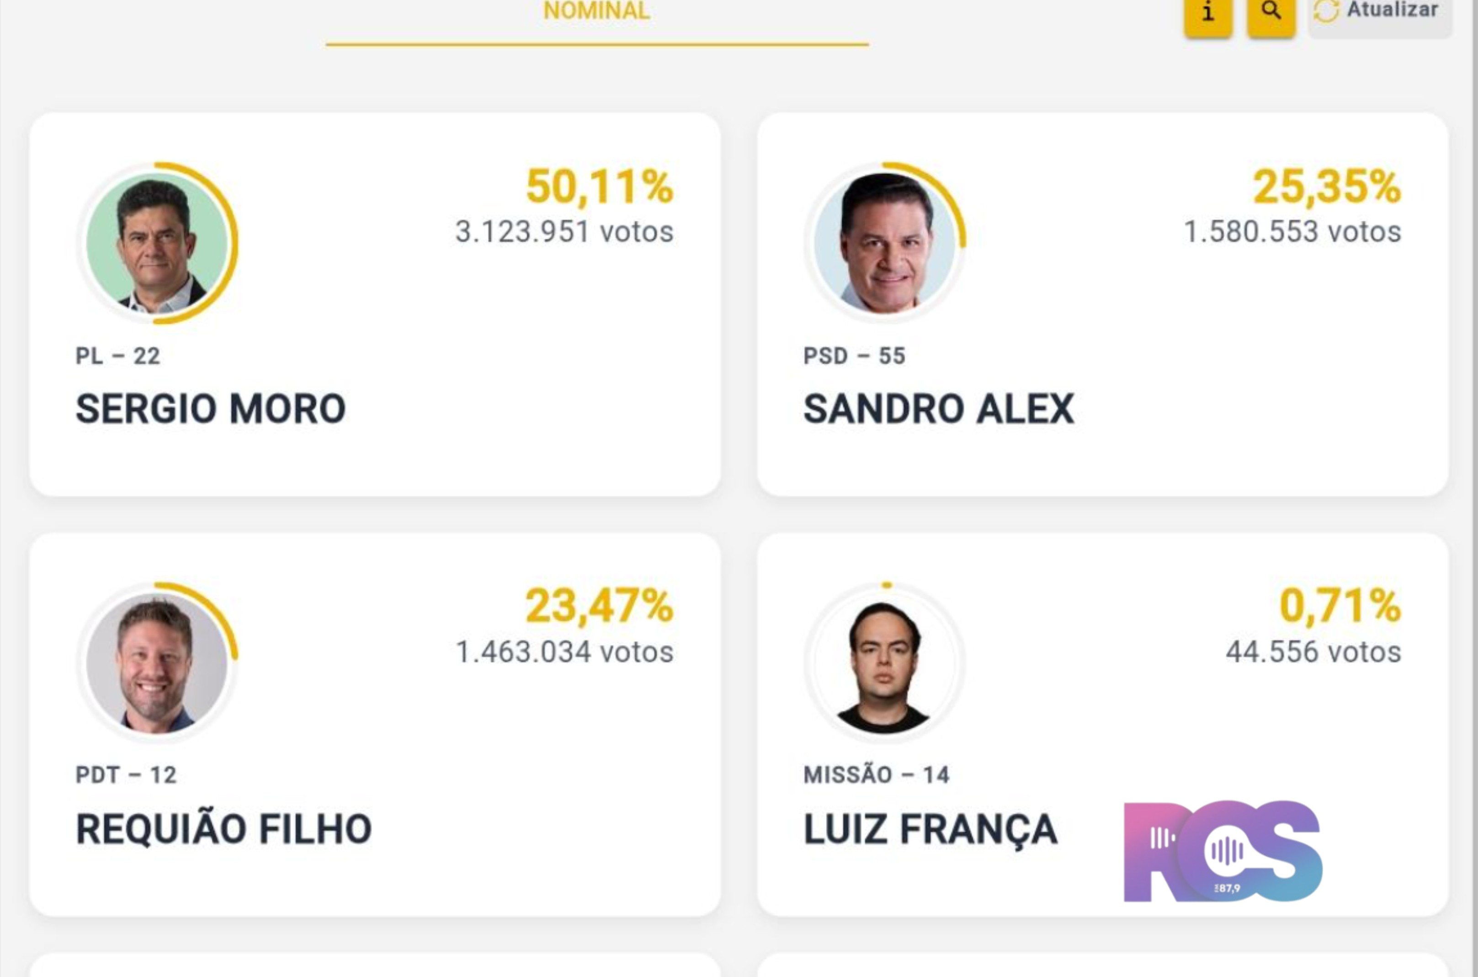The image size is (1478, 977).
Task: Click the 25,35% percentage for Sandro Alex
Action: [x=1327, y=187]
